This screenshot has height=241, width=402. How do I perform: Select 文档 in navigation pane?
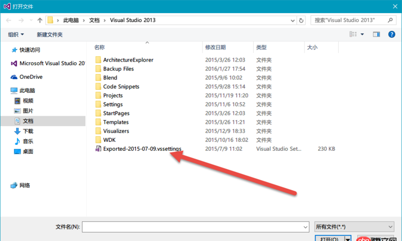[43, 121]
